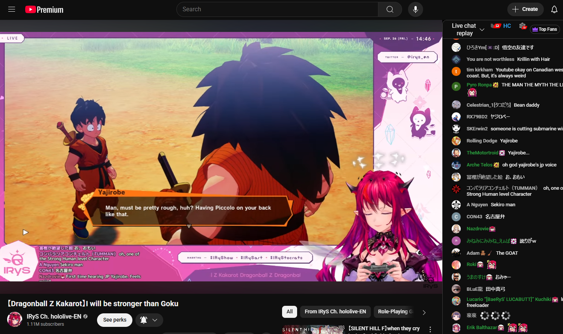Click A Nguyen's chat avatar
This screenshot has height=334, width=563.
point(456,205)
